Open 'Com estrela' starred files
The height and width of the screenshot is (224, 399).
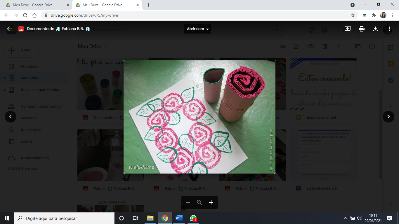click(31, 130)
